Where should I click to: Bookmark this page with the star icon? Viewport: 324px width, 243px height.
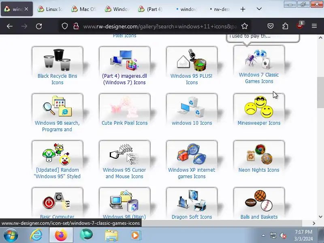245,26
